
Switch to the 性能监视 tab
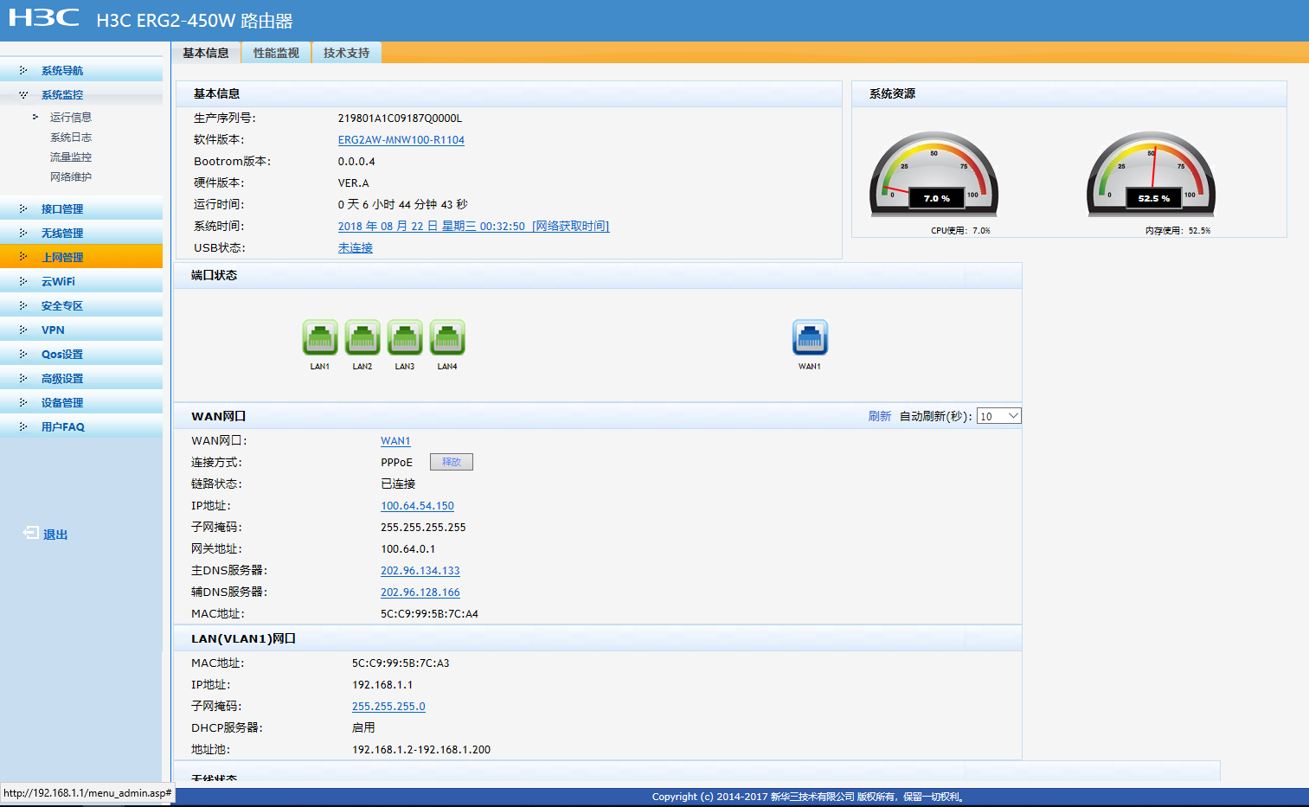[x=276, y=53]
